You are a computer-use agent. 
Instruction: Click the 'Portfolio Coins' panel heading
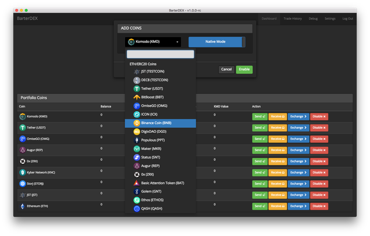[x=34, y=98]
